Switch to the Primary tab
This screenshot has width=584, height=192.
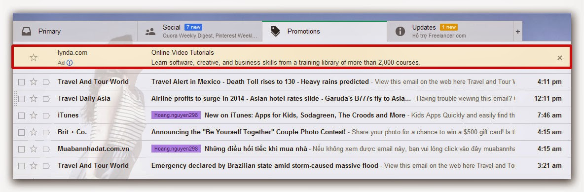pyautogui.click(x=75, y=31)
